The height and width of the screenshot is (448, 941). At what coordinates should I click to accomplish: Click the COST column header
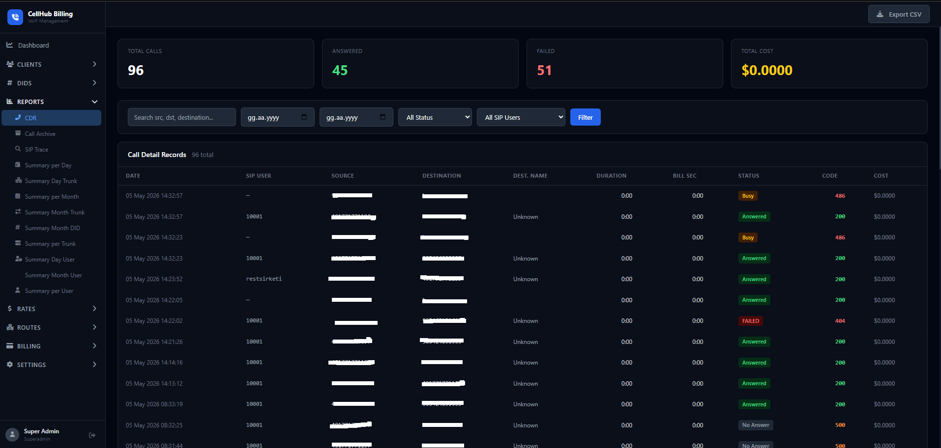click(881, 176)
